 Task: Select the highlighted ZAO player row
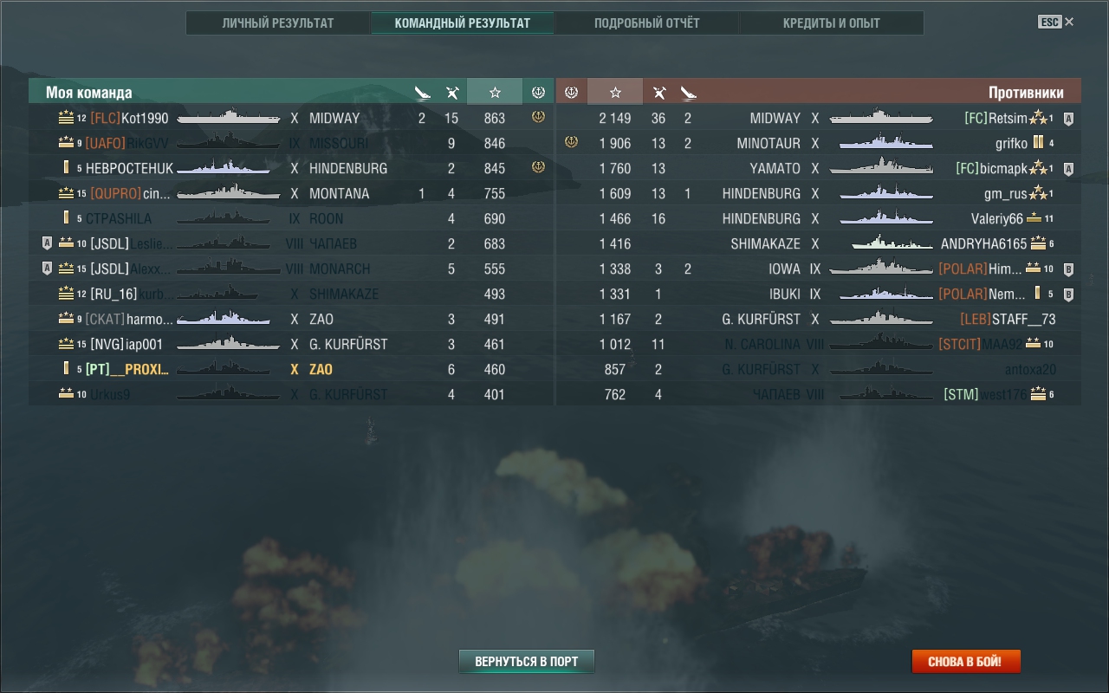291,369
